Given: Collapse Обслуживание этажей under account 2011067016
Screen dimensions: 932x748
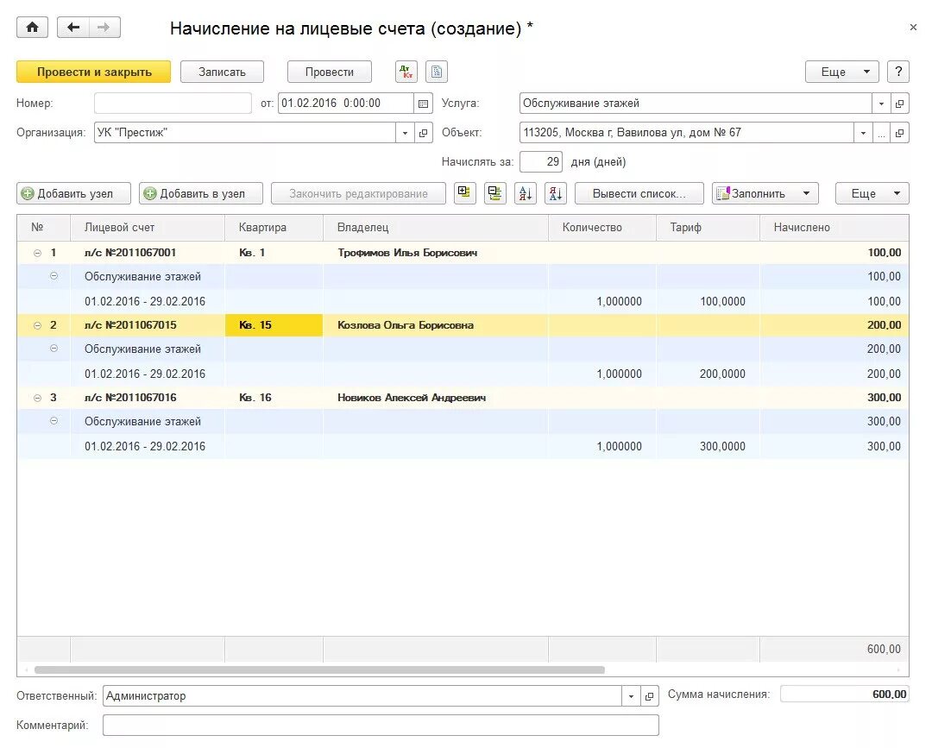Looking at the screenshot, I should (x=54, y=421).
